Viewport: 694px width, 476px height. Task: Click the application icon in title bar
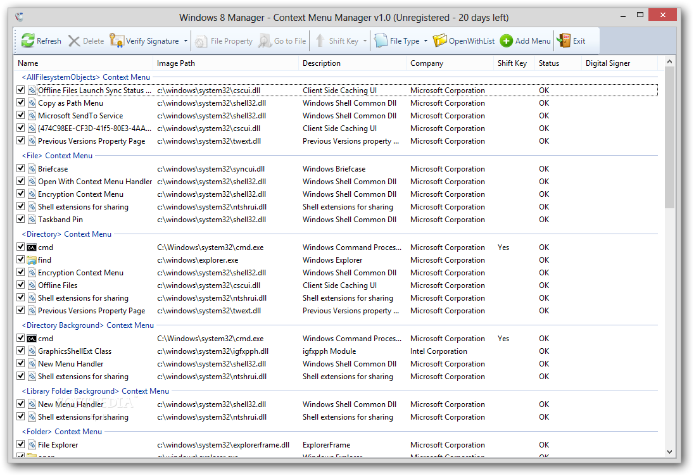[x=19, y=17]
